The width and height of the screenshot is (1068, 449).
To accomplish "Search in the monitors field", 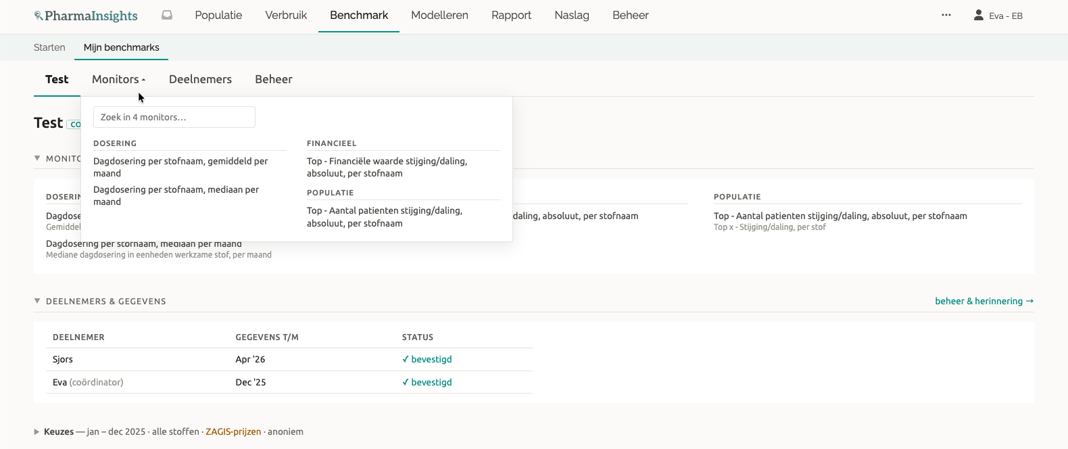I will 174,117.
